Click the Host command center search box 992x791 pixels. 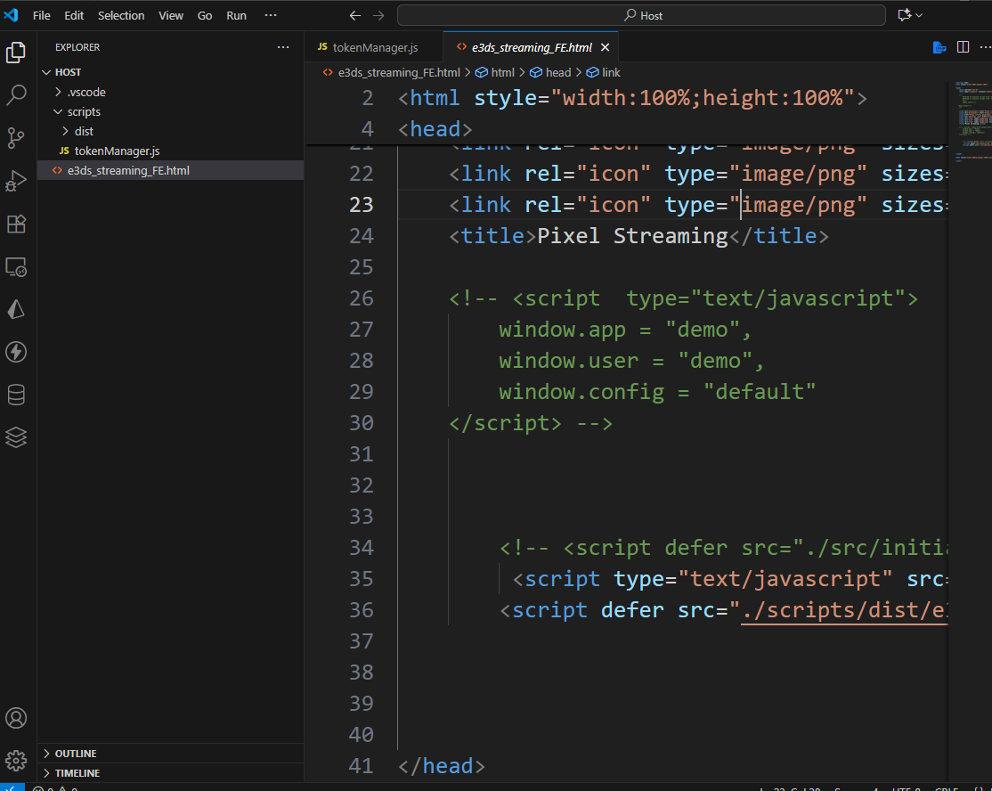(x=641, y=15)
